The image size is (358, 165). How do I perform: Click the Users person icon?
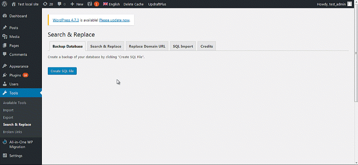(x=4, y=84)
